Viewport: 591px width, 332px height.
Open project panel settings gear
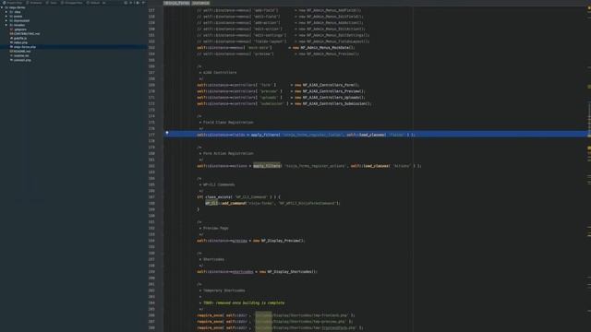pyautogui.click(x=138, y=3)
